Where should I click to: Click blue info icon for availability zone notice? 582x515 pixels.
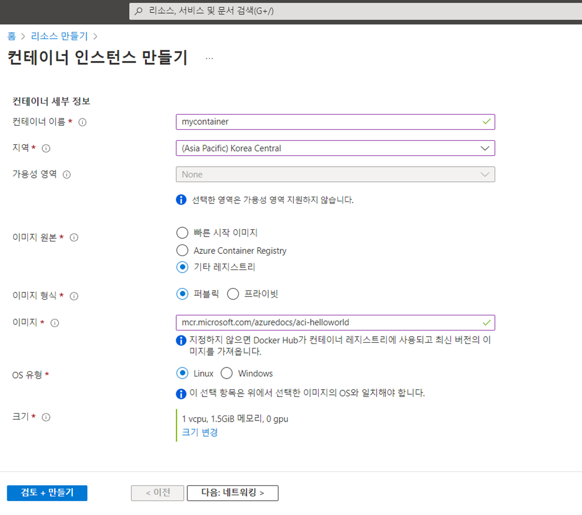point(181,200)
